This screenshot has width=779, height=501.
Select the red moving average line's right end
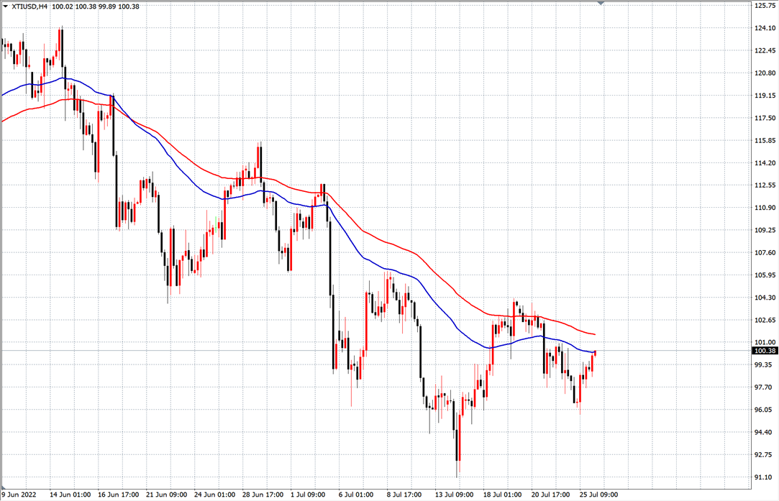click(x=594, y=334)
